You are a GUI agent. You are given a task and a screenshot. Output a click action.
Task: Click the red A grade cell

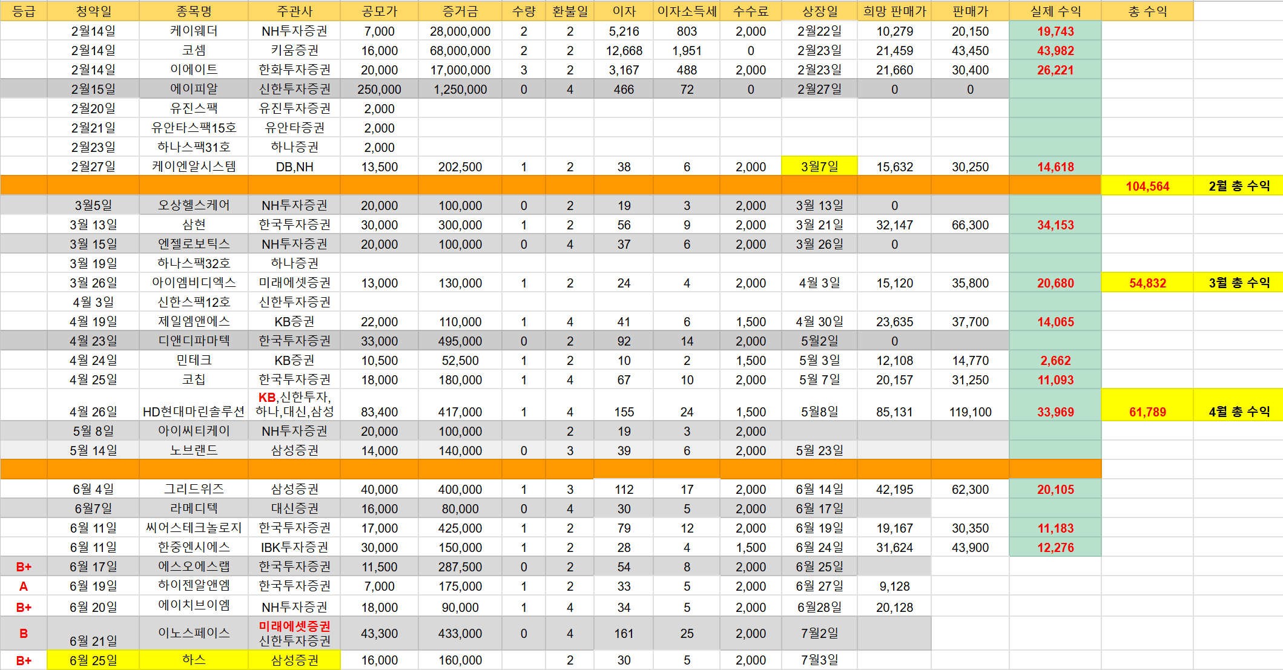[24, 586]
